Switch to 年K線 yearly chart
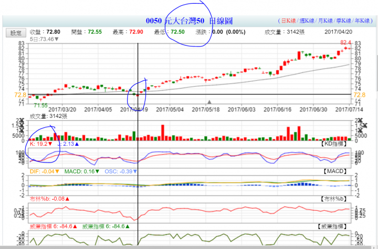The image size is (378, 249). [x=362, y=21]
